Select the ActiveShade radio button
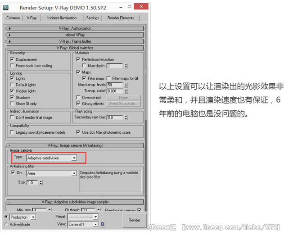The width and height of the screenshot is (293, 235). coord(6,224)
